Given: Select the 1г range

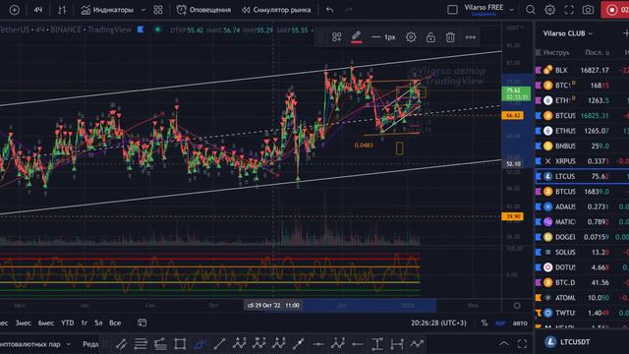Looking at the screenshot, I should (x=85, y=323).
